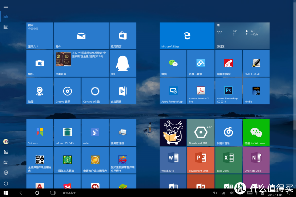Open the red reader tile beside Baidu cloud
The image size is (296, 197).
pos(228,64)
